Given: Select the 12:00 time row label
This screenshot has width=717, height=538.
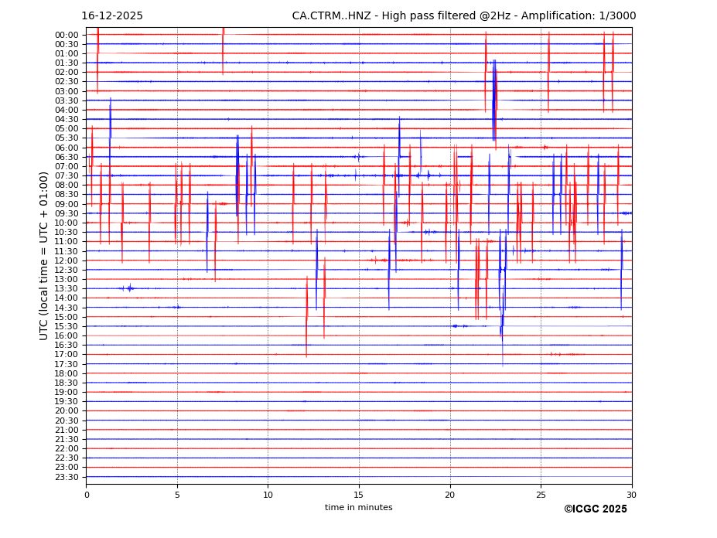Looking at the screenshot, I should point(66,260).
